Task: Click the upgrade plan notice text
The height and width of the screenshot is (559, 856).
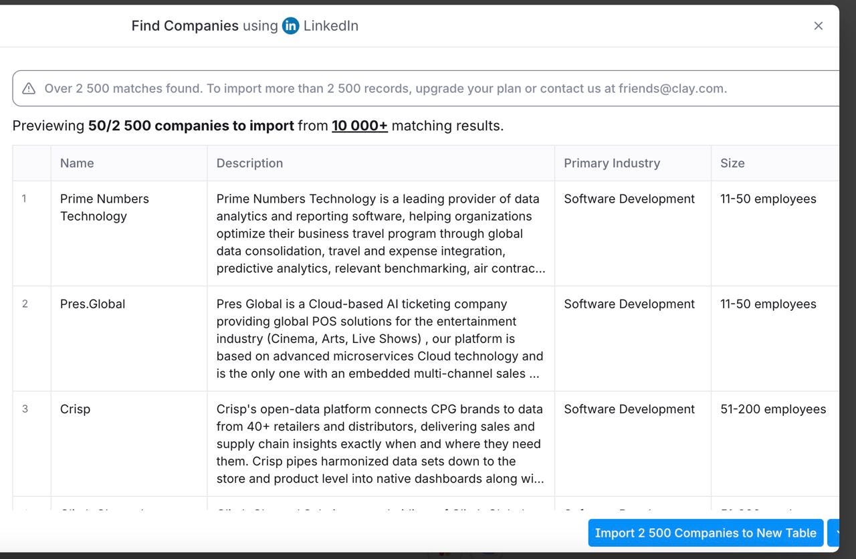Action: (x=385, y=88)
